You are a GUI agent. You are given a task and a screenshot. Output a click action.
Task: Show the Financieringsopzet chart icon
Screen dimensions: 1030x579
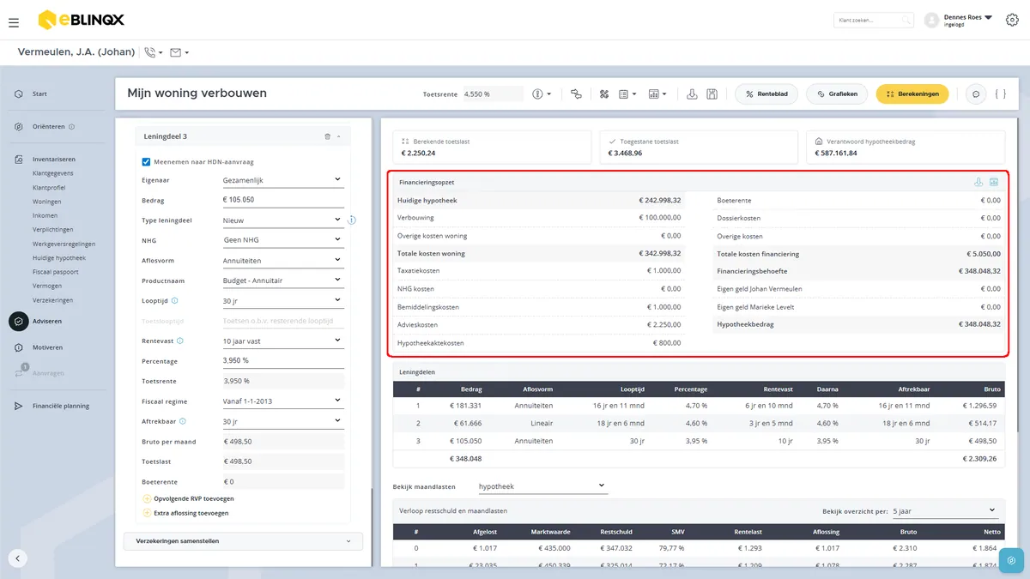point(994,182)
